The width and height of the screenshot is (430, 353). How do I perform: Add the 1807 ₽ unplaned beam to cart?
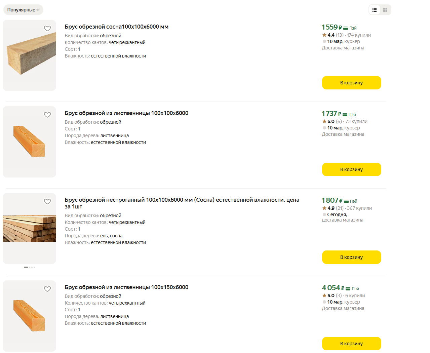pyautogui.click(x=351, y=257)
